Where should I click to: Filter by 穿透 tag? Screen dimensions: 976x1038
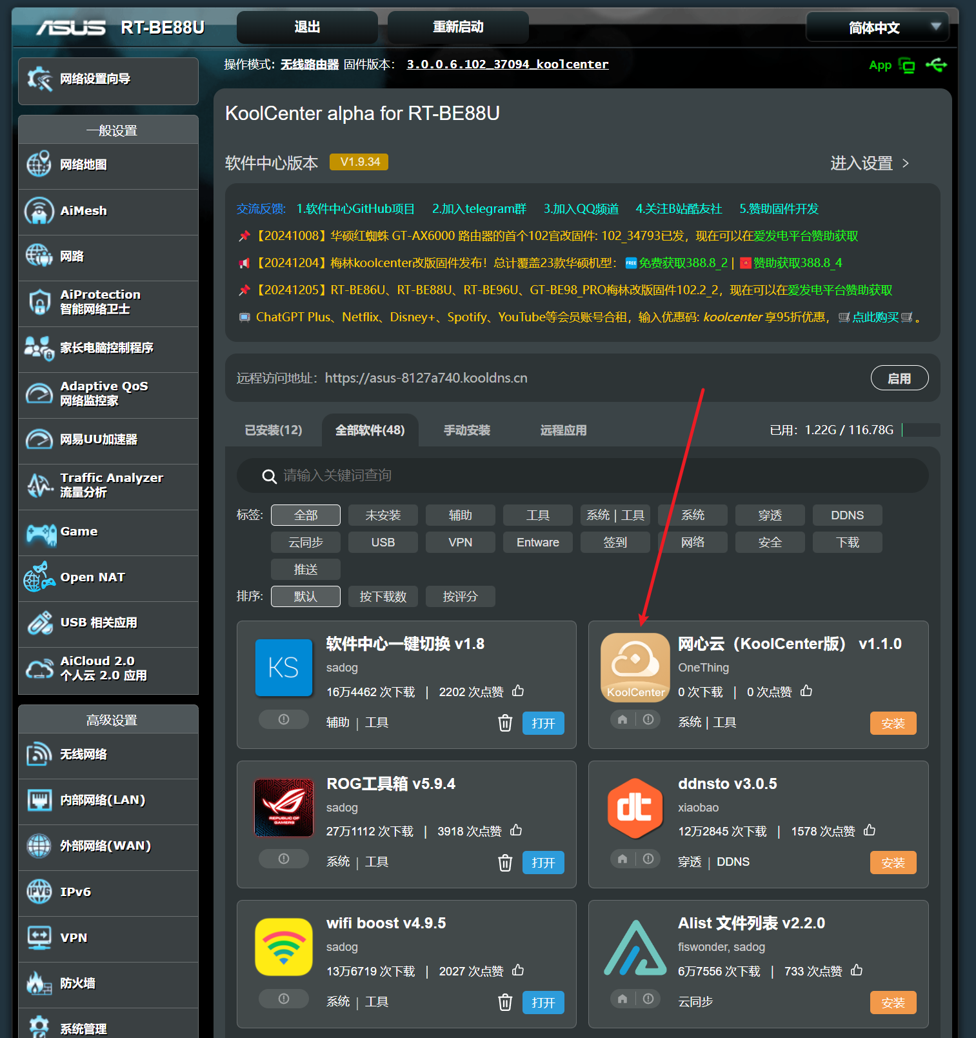[770, 515]
